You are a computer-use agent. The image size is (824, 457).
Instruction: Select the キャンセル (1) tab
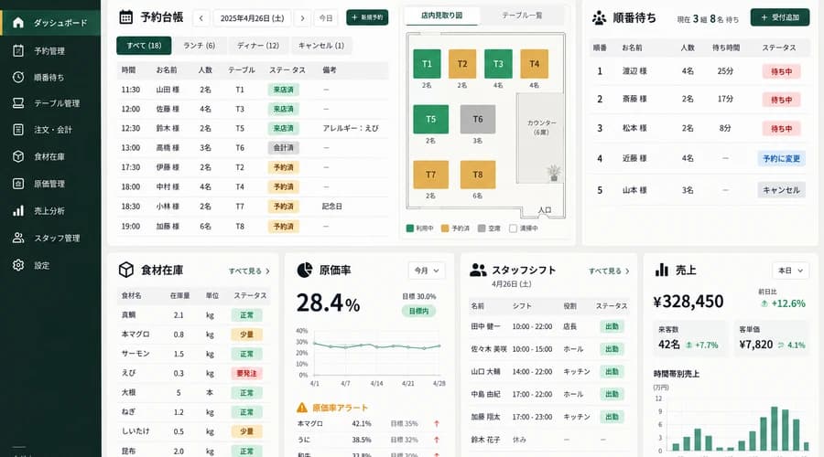[x=321, y=46]
